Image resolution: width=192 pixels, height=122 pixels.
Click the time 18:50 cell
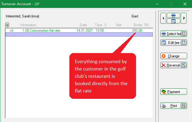[x=100, y=30]
